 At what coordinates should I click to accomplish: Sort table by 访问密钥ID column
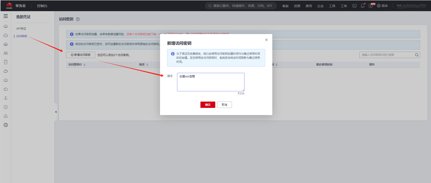click(84, 65)
